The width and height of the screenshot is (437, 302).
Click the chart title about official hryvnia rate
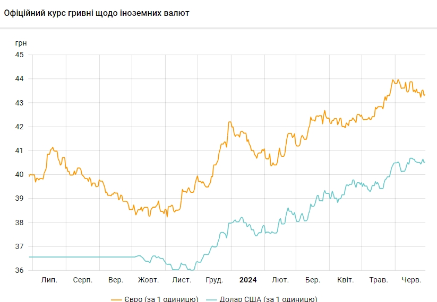[x=97, y=13]
